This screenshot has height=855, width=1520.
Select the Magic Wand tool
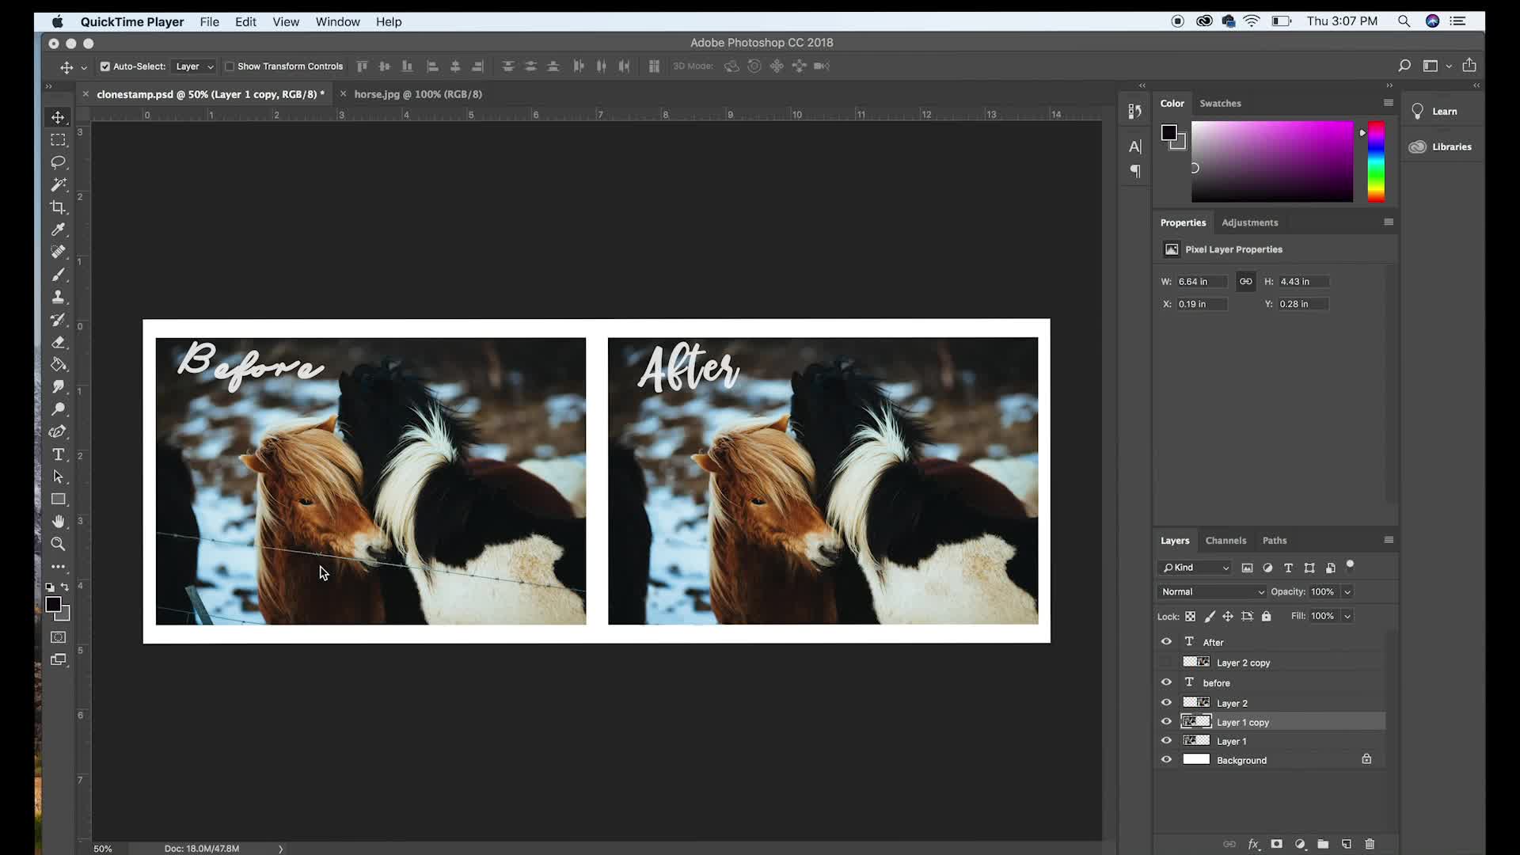(58, 184)
